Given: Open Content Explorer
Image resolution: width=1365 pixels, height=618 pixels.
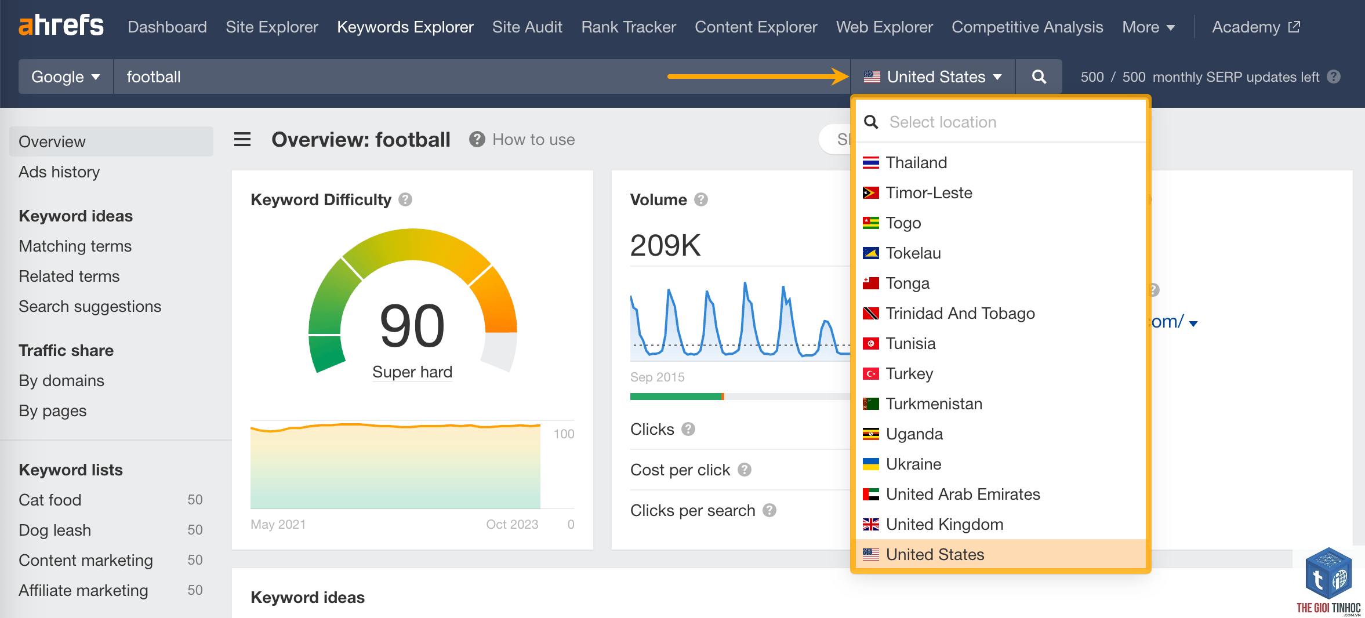Looking at the screenshot, I should click(x=756, y=27).
